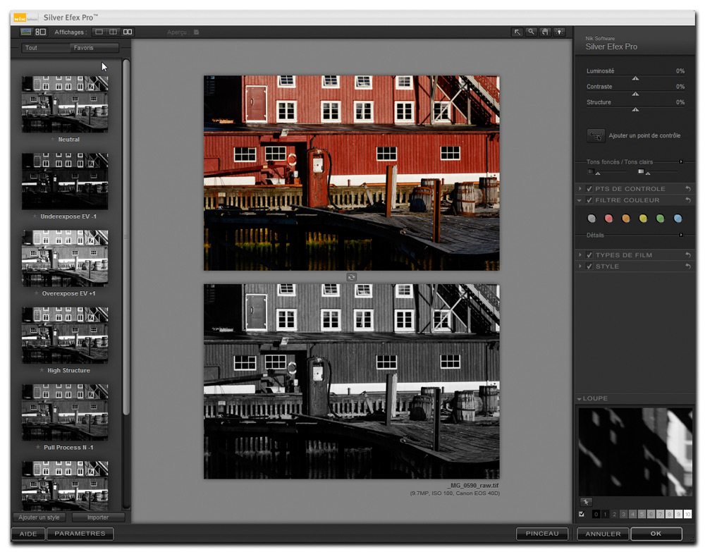Click the control point add icon
This screenshot has height=552, width=705.
click(596, 136)
